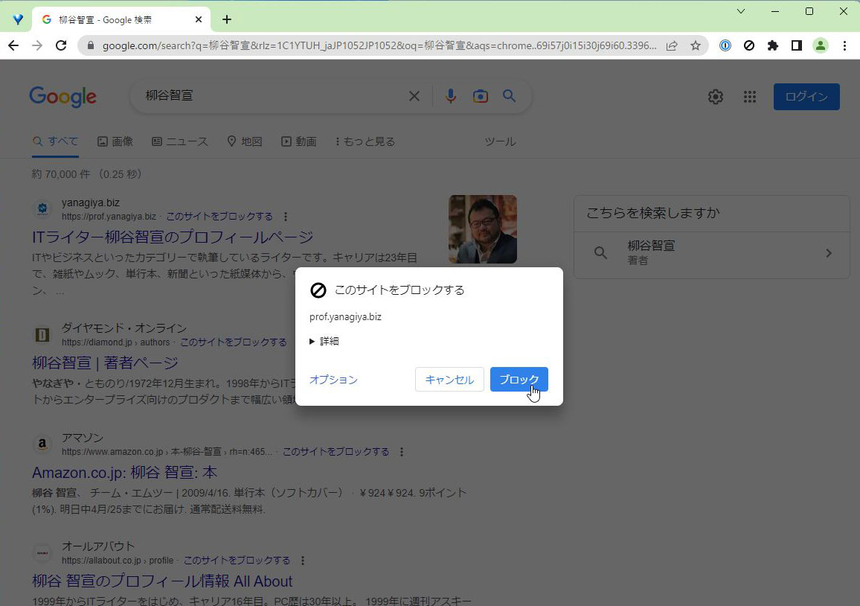Image resolution: width=860 pixels, height=606 pixels.
Task: Open the Chrome extensions puzzle icon
Action: click(773, 45)
